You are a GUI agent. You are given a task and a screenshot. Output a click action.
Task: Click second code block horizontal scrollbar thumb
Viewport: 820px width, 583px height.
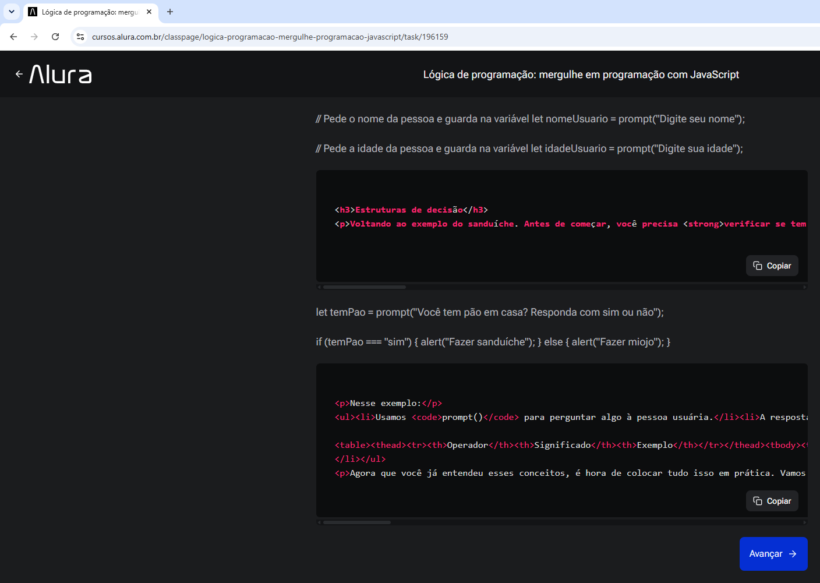click(x=357, y=522)
